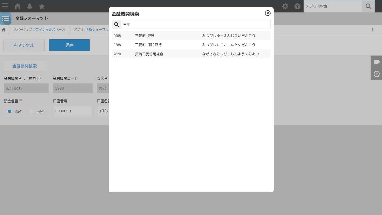Click the 金融機関コード field showing 1990

pyautogui.click(x=73, y=88)
